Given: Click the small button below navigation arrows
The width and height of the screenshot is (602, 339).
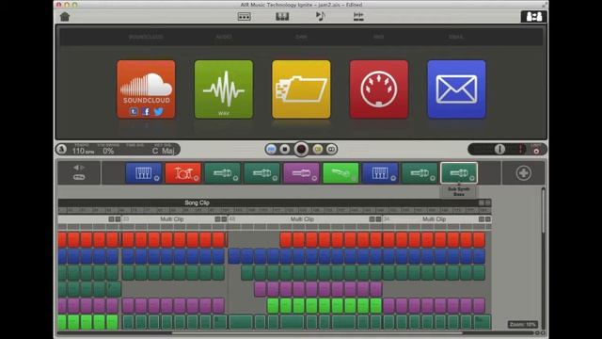Looking at the screenshot, I should pyautogui.click(x=79, y=177).
